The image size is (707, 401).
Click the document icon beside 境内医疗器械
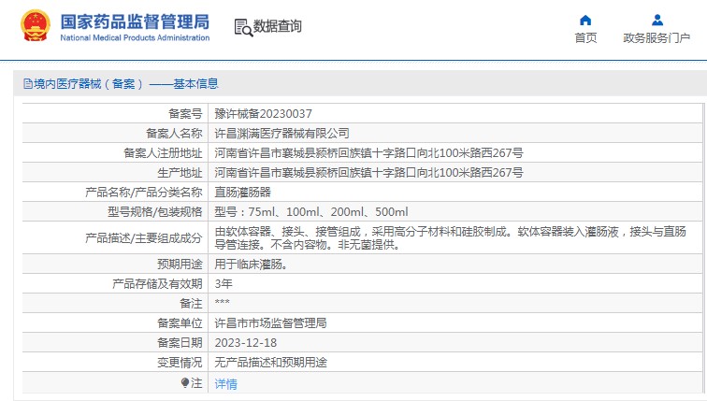pyautogui.click(x=28, y=84)
